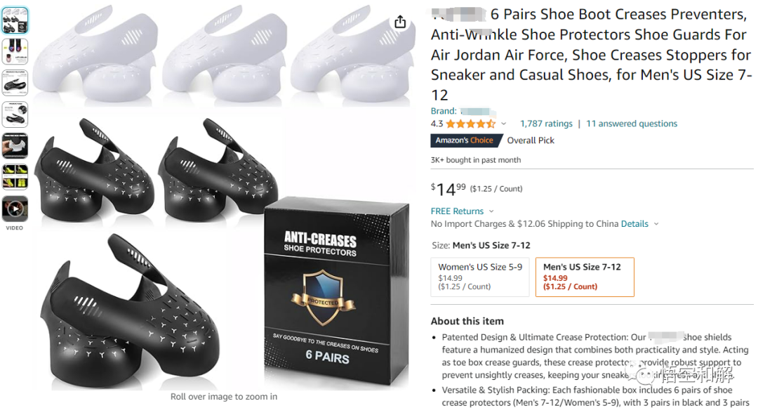Choose the sixth thumbnail with green shoes
The width and height of the screenshot is (758, 408).
click(x=15, y=178)
